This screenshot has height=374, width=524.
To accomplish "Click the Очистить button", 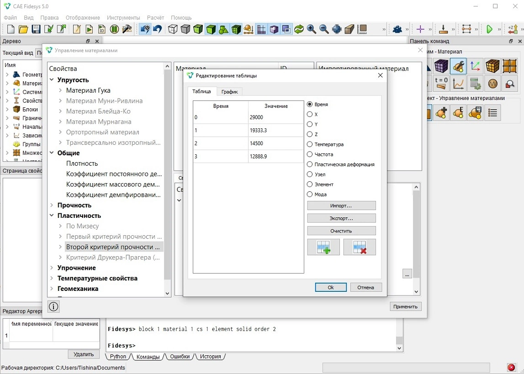I will coord(341,231).
